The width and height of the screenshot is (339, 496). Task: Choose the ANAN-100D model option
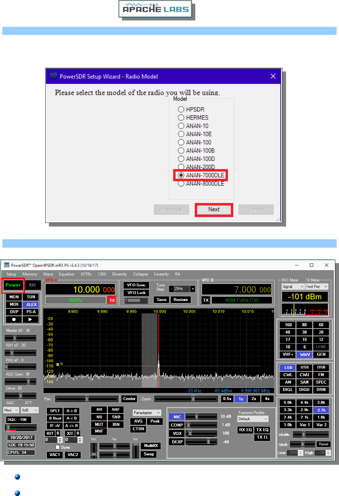tap(197, 159)
